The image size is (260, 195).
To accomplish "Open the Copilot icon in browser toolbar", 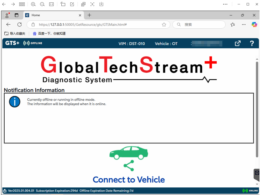I will coord(254,25).
